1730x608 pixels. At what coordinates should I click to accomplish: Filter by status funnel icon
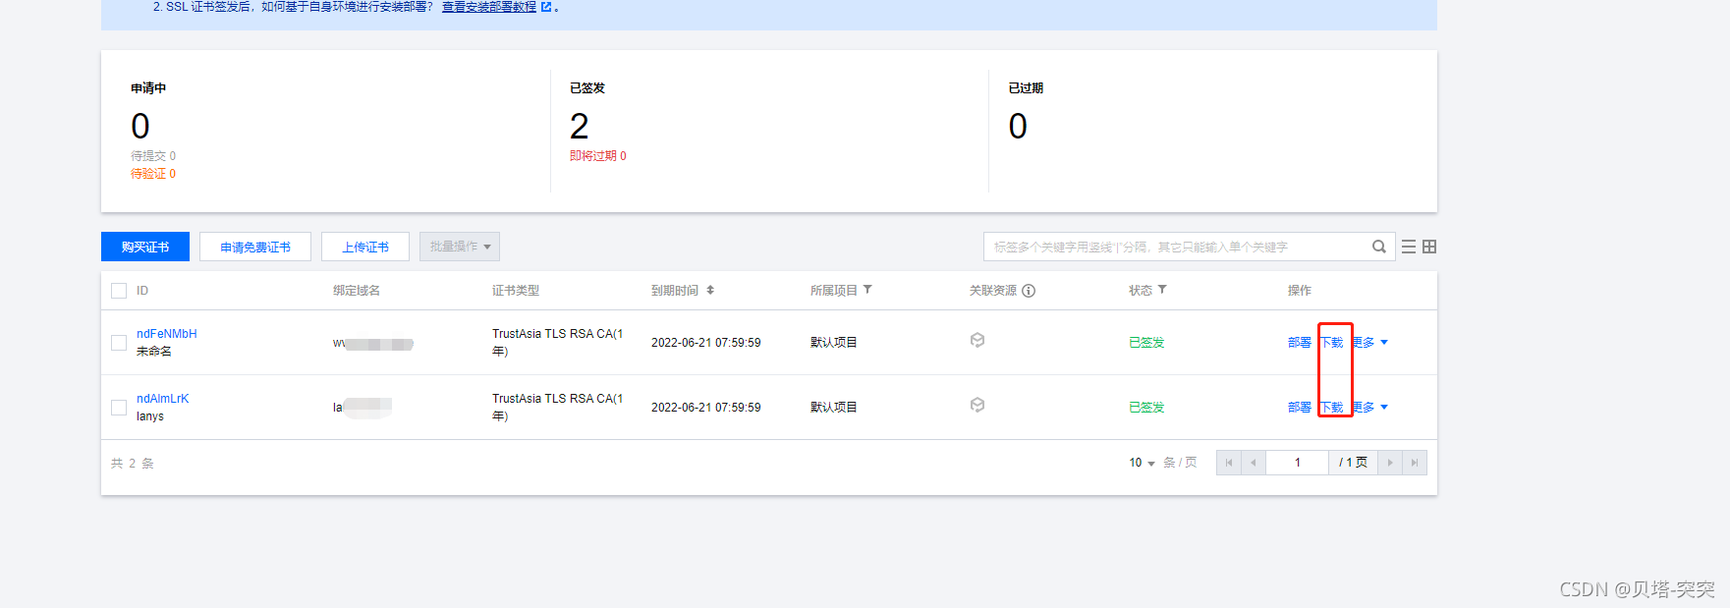1162,290
